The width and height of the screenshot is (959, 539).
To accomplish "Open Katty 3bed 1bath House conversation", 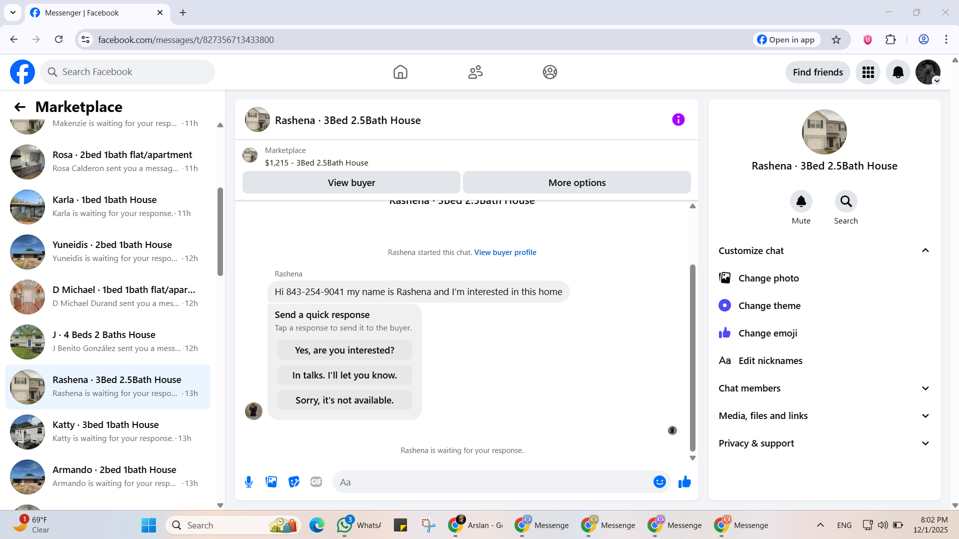I will pos(107,432).
